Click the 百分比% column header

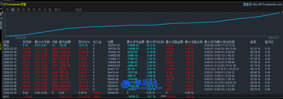pos(84,42)
